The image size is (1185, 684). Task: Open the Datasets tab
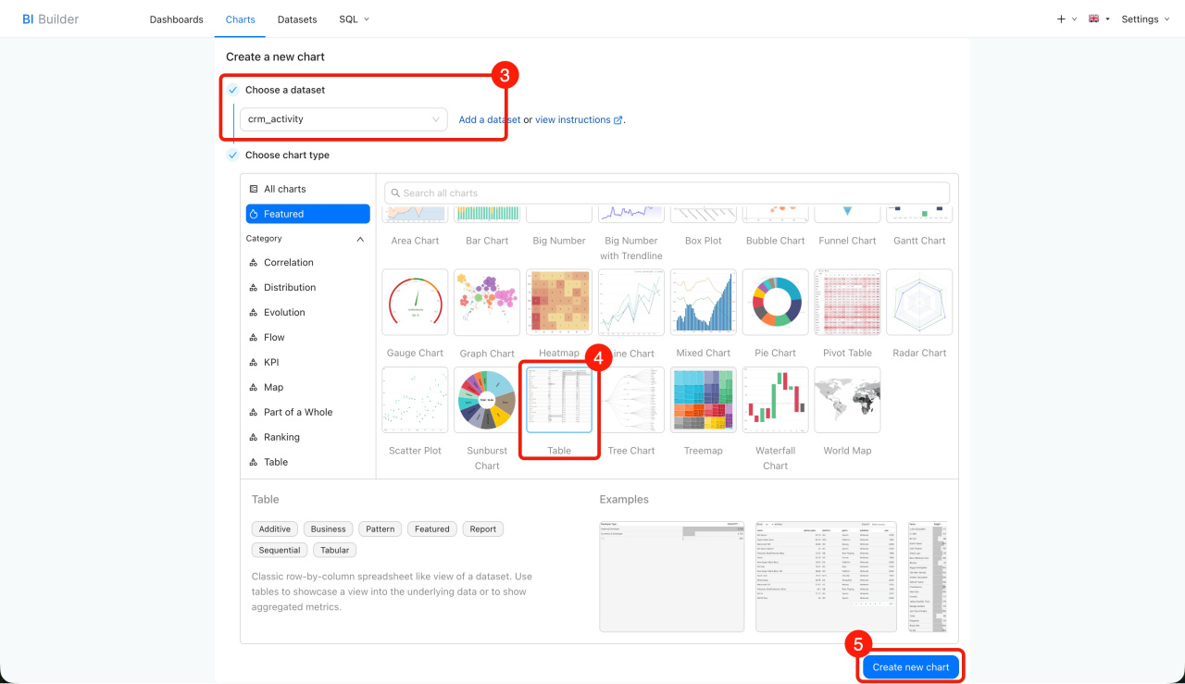[x=297, y=19]
